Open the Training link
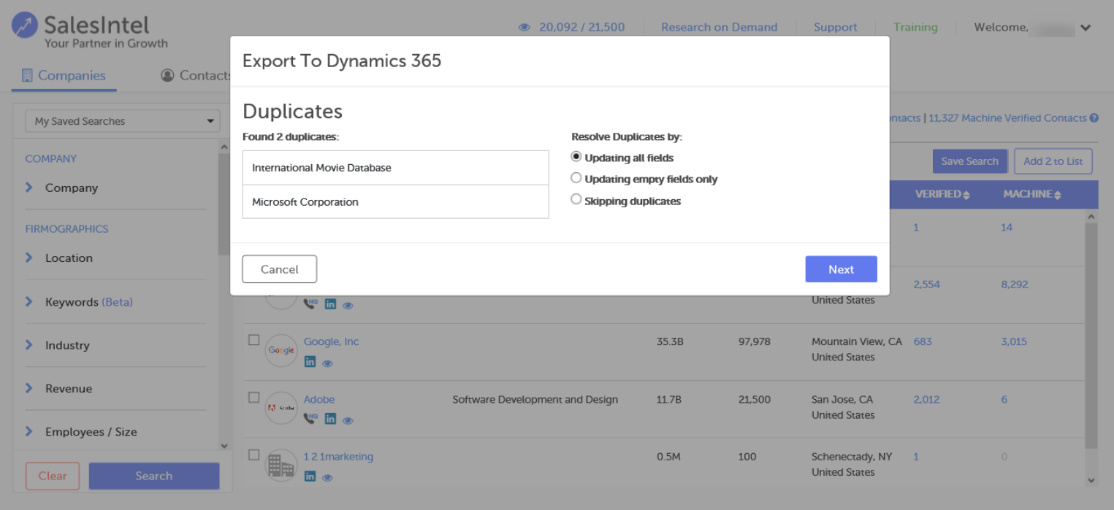1114x510 pixels. (x=915, y=28)
